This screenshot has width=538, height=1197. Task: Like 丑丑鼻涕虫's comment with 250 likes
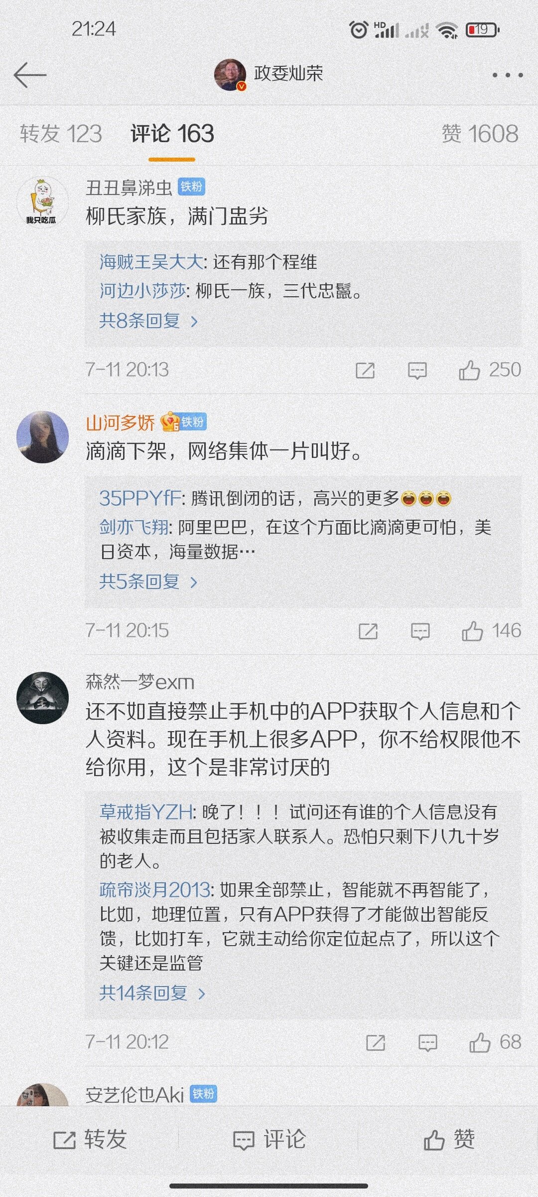tap(490, 370)
